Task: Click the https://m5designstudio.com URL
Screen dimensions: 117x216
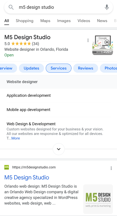Action: coord(34,167)
